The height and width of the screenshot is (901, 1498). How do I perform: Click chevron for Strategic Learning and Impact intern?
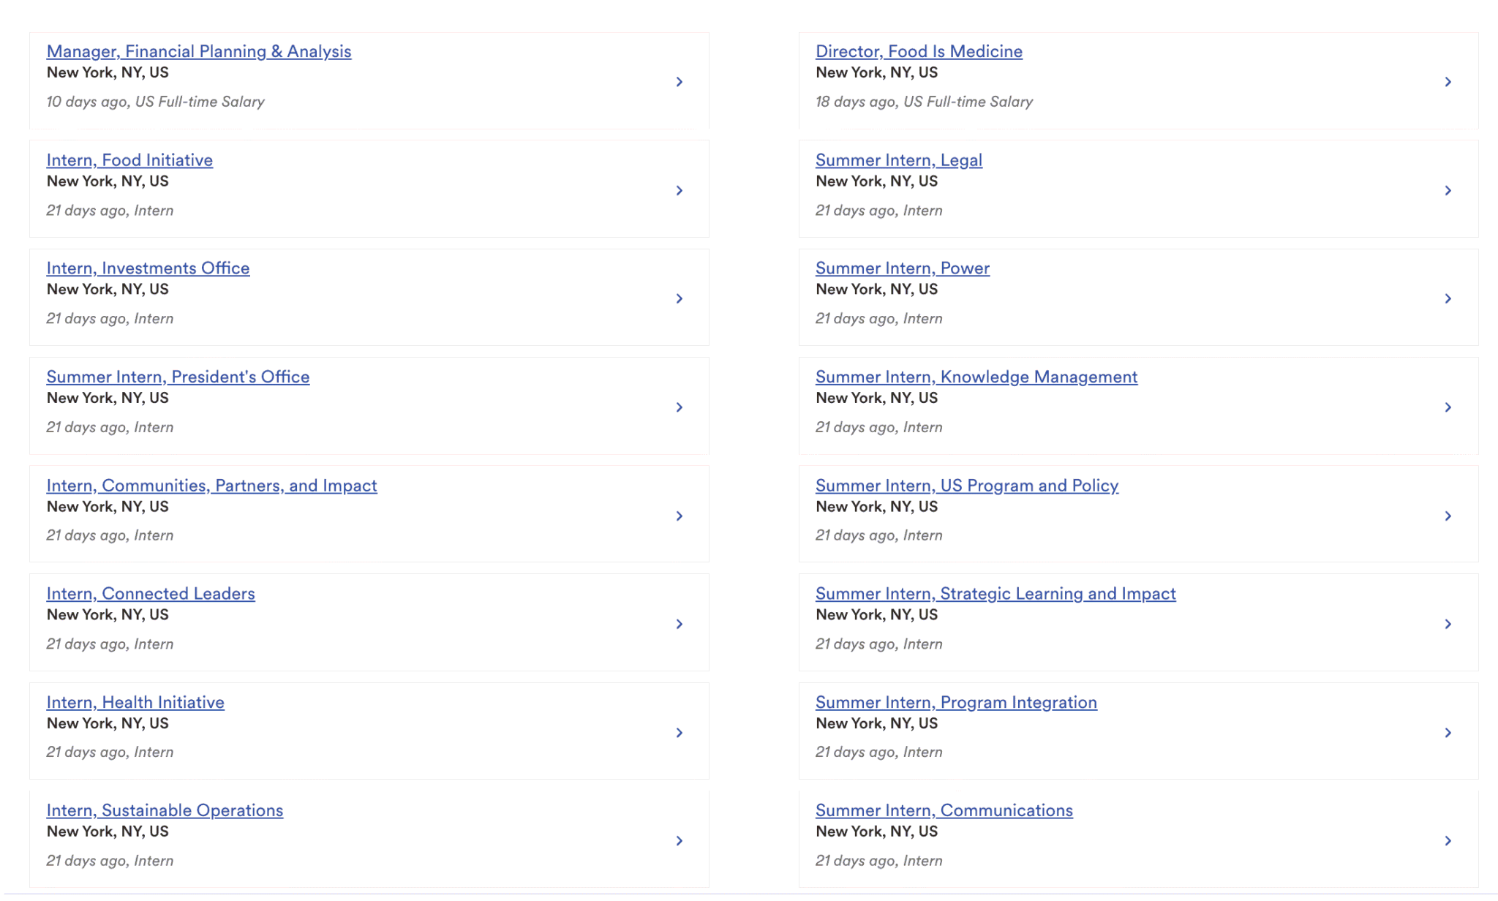point(1448,624)
